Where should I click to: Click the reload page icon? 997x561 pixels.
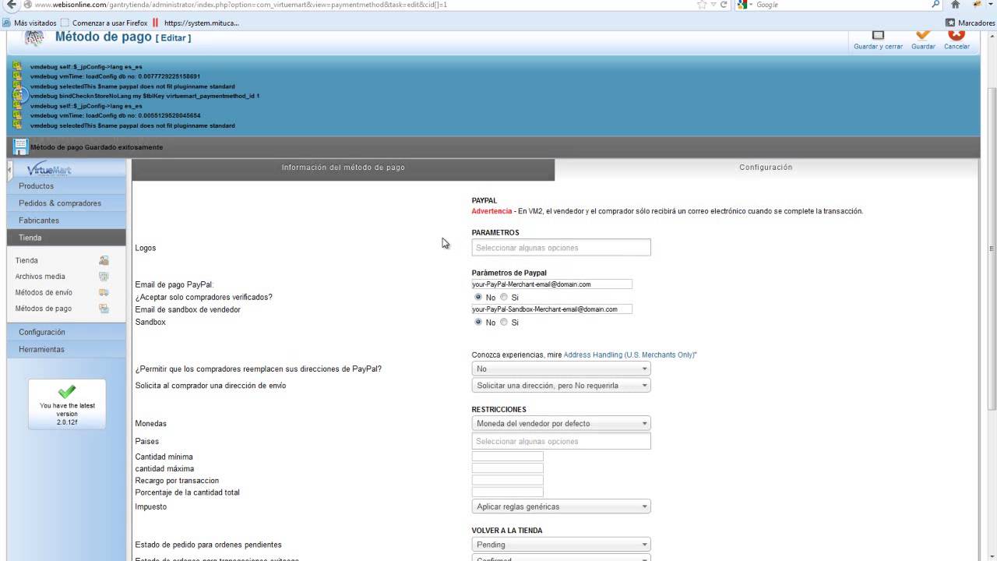click(724, 5)
